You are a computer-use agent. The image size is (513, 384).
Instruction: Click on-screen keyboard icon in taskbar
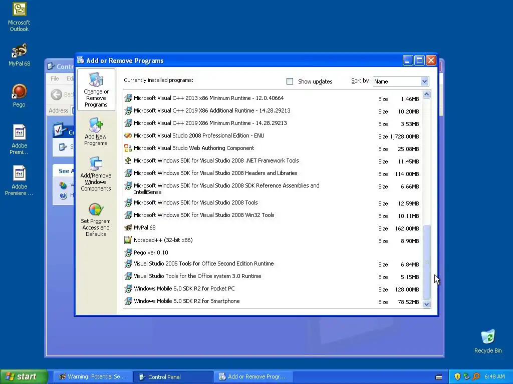[439, 377]
